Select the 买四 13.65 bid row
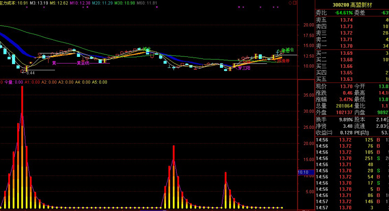This screenshot has height=211, width=389. (352, 73)
